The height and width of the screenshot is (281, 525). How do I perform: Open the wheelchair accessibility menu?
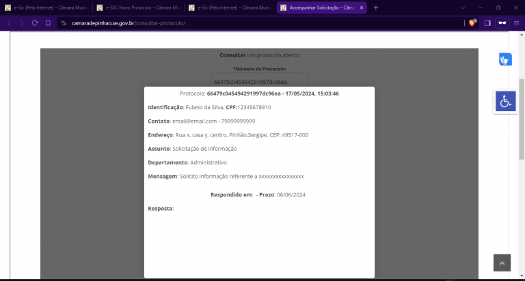coord(505,101)
